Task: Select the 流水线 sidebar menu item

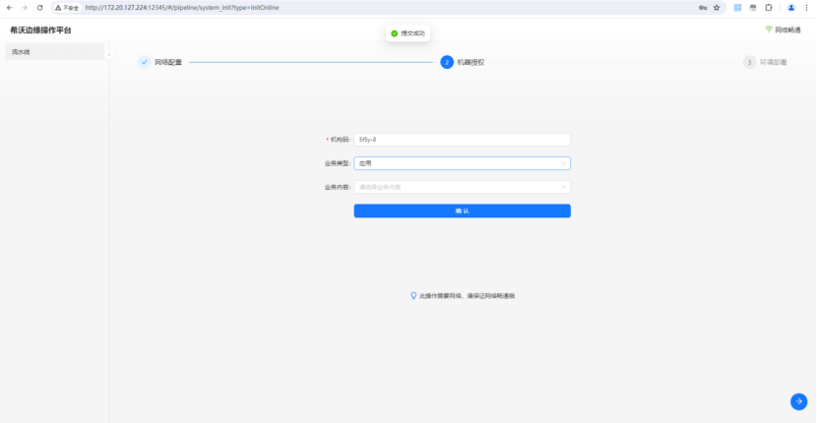Action: [22, 51]
